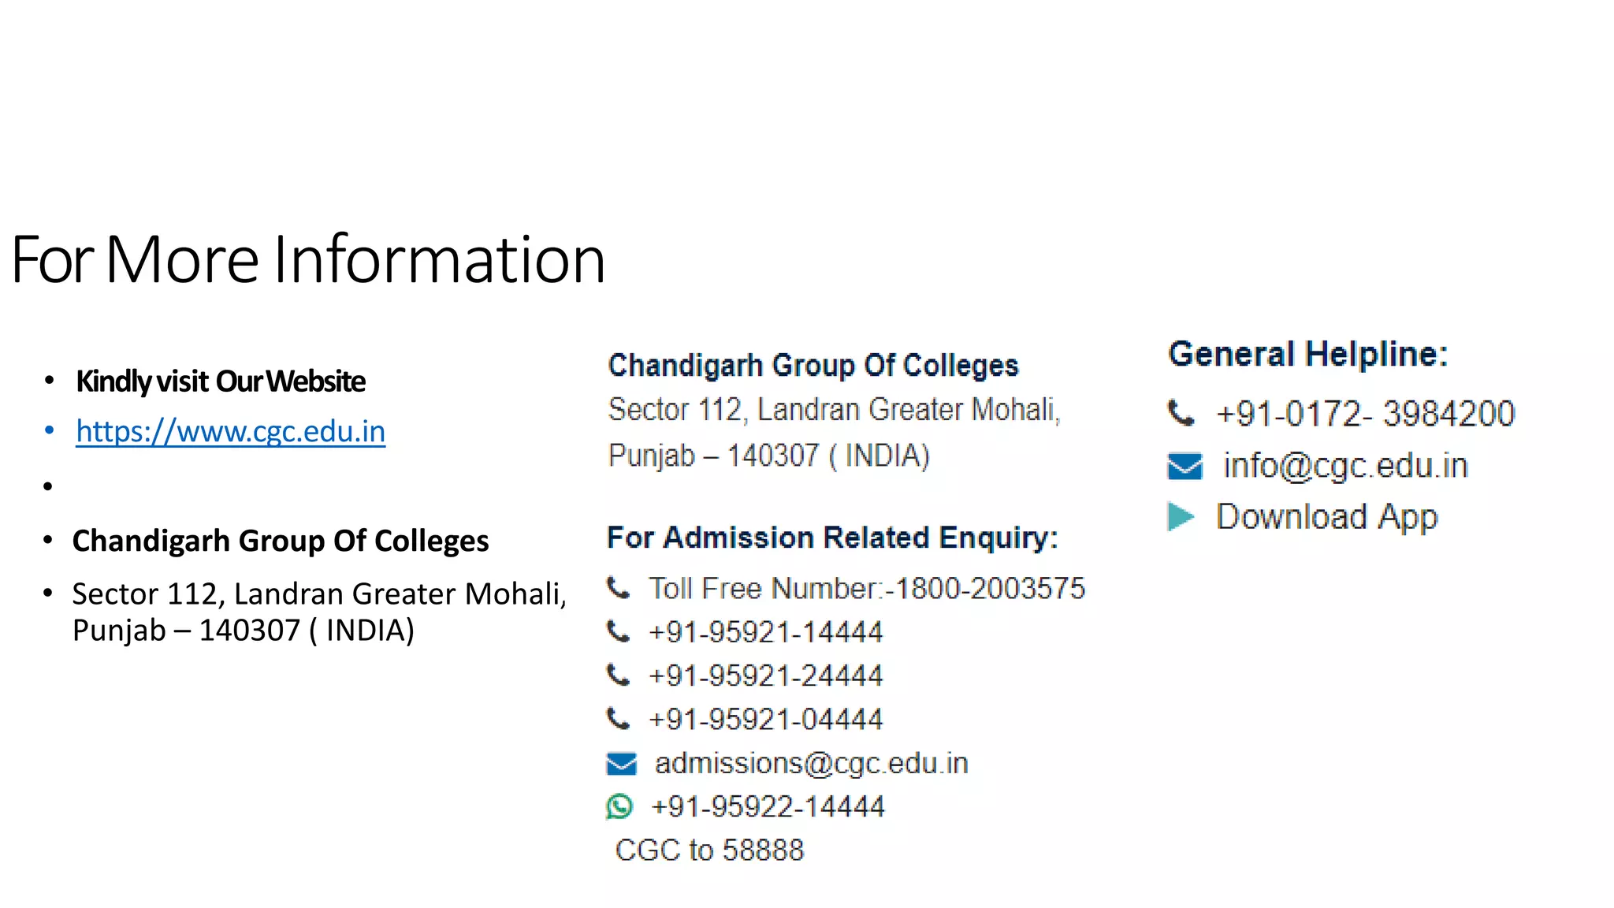Click the Download App text
The width and height of the screenshot is (1614, 908).
[x=1327, y=517]
